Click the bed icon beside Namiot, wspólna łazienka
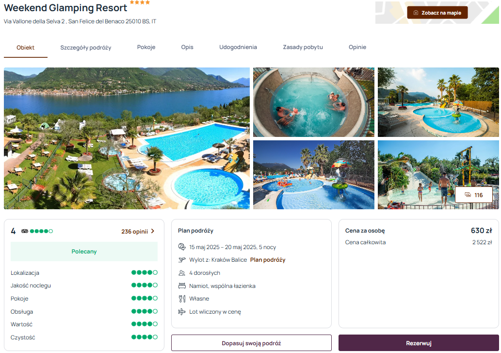The image size is (501, 353). [182, 286]
